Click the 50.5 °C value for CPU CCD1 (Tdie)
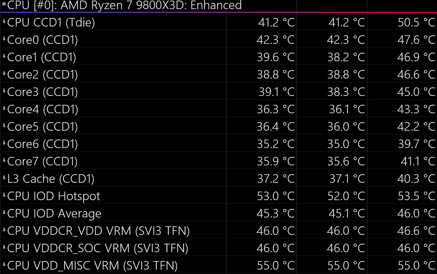 pos(416,23)
